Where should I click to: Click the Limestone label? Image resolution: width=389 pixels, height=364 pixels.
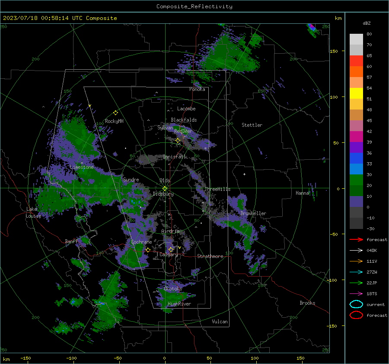point(82,167)
